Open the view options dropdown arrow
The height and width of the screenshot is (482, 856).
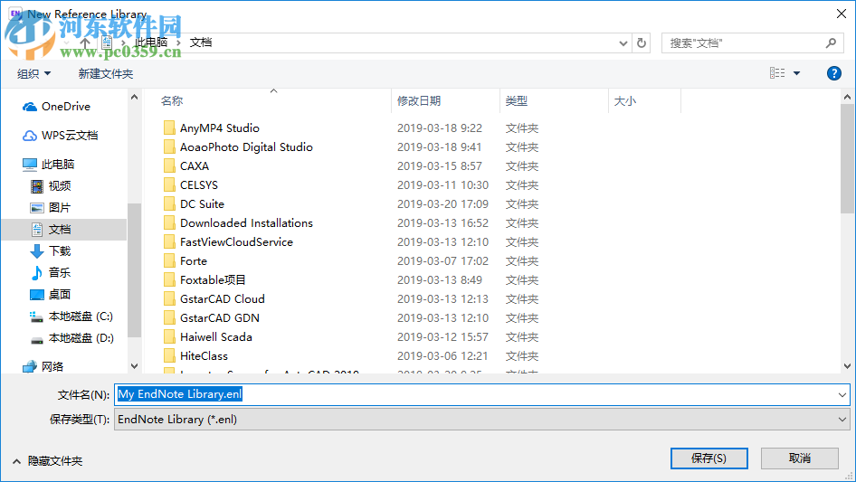click(796, 73)
